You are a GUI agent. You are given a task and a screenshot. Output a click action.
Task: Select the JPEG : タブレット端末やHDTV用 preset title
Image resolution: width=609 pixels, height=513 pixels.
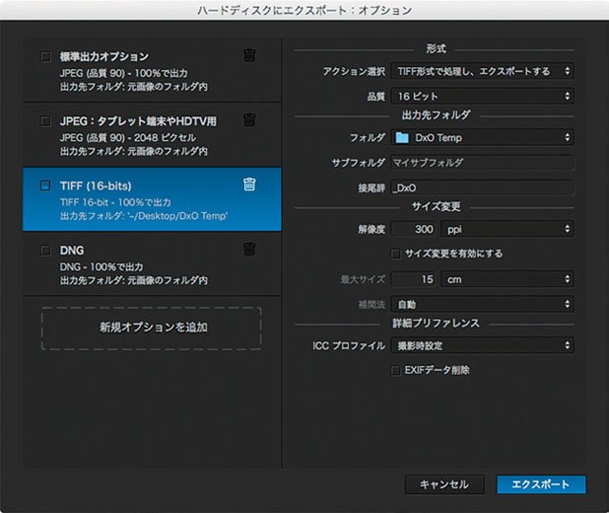coord(138,121)
